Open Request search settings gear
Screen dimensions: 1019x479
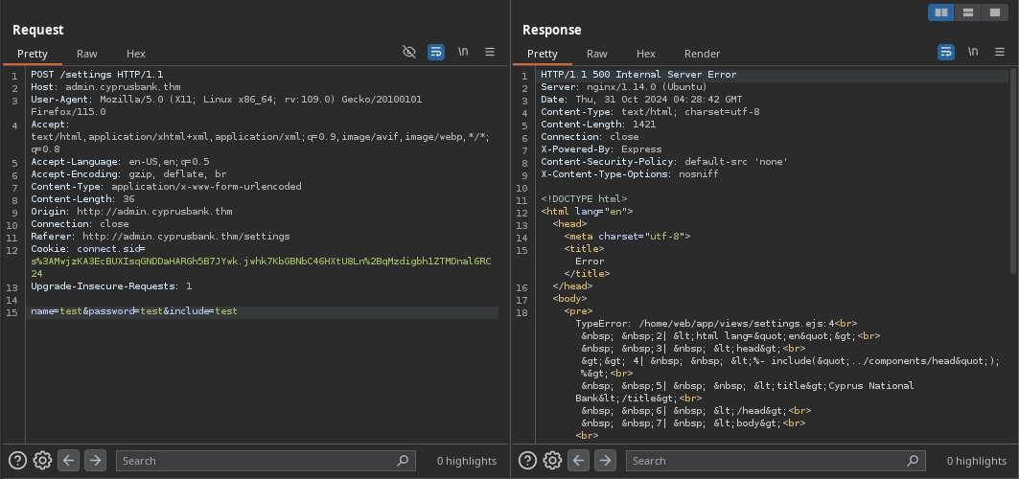42,461
